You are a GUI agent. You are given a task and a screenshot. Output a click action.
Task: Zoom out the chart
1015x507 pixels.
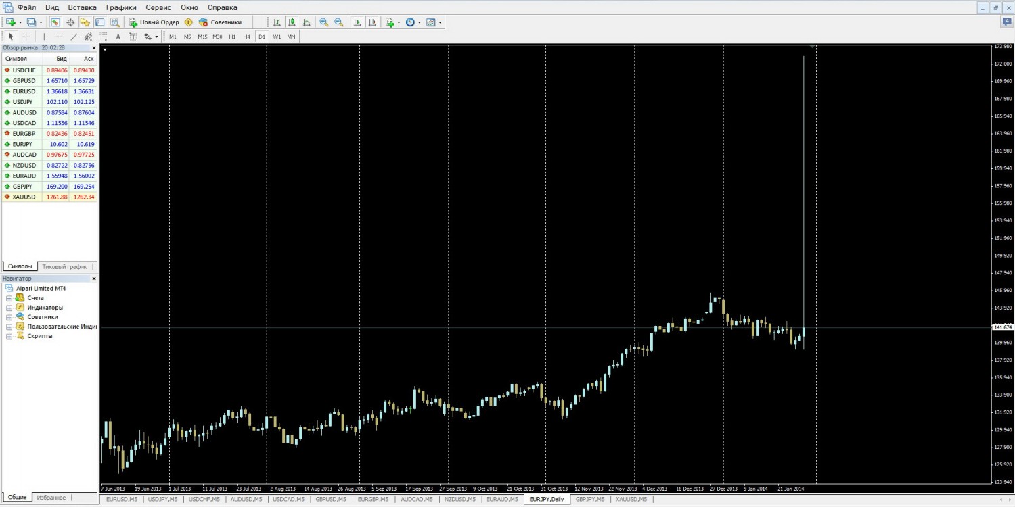339,22
